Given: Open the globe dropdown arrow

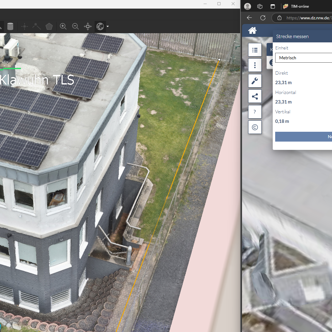Looking at the screenshot, I should [107, 26].
